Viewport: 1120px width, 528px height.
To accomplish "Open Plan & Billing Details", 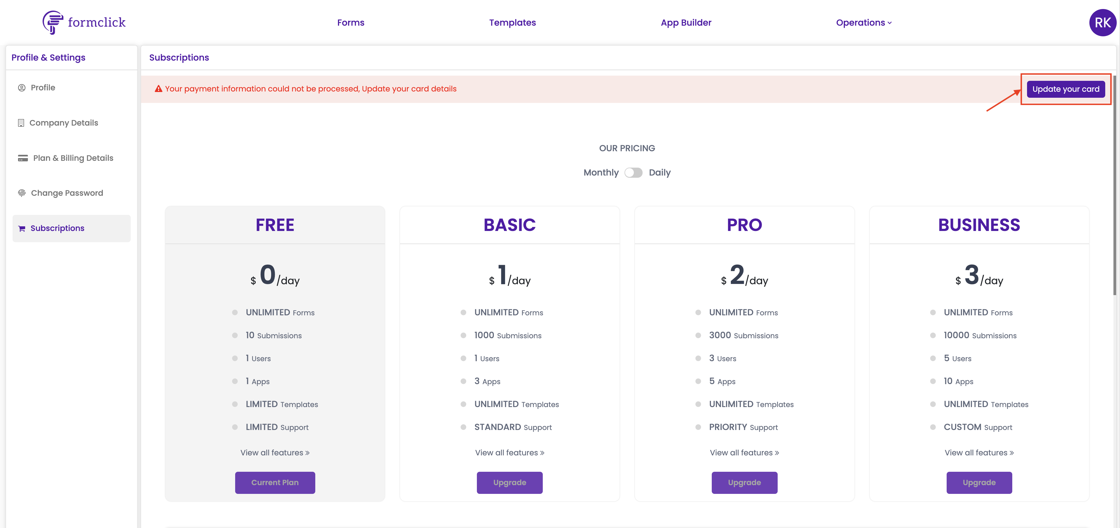I will click(71, 158).
